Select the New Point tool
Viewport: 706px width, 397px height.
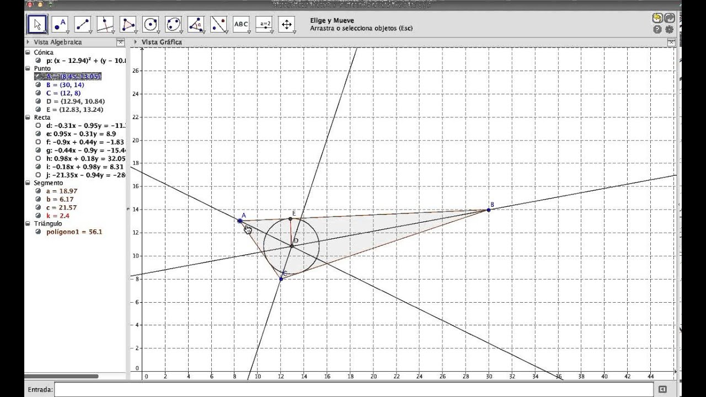60,24
